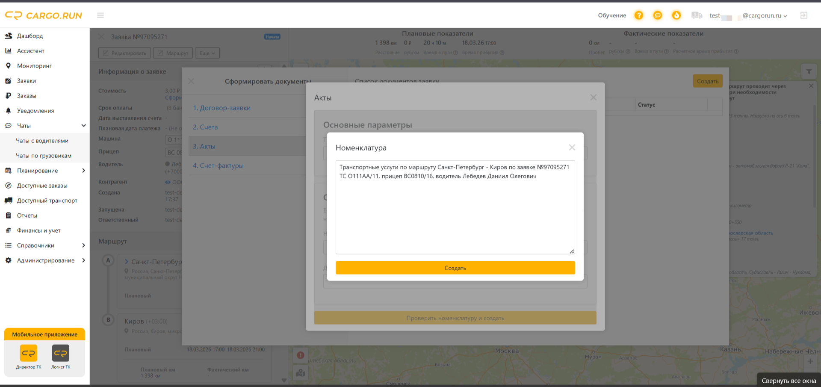Open Ассистент in the sidebar
Screen dimensions: 821x387
point(31,51)
